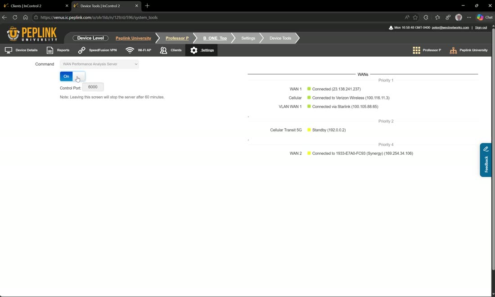Toggle the WAN analysis server On switch
Image resolution: width=495 pixels, height=297 pixels.
[72, 76]
